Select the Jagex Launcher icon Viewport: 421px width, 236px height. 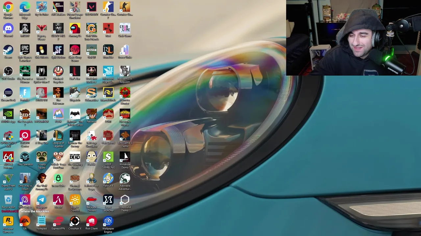(x=108, y=200)
